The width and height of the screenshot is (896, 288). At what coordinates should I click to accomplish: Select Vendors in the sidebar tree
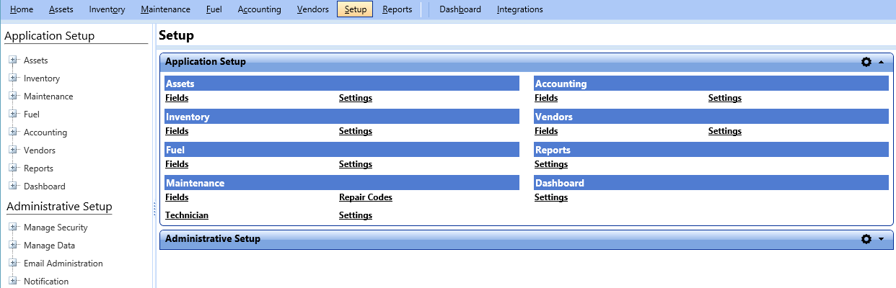pyautogui.click(x=40, y=150)
